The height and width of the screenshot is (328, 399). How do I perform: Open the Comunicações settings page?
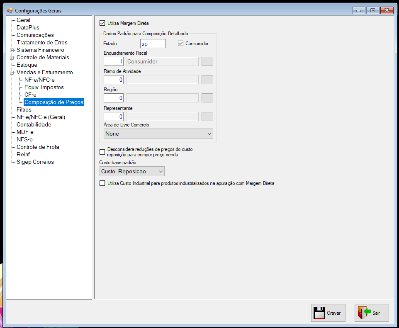(x=35, y=35)
